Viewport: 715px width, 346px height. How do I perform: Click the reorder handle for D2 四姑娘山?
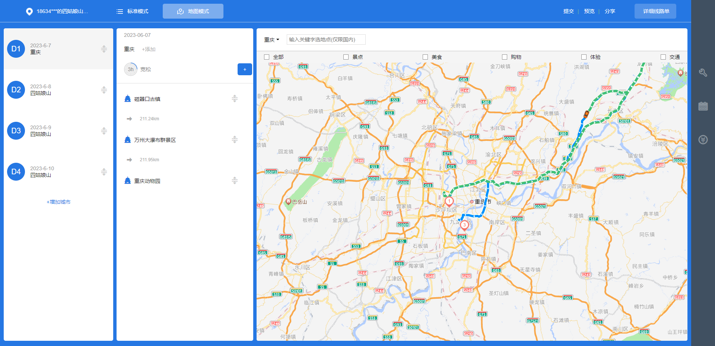104,90
